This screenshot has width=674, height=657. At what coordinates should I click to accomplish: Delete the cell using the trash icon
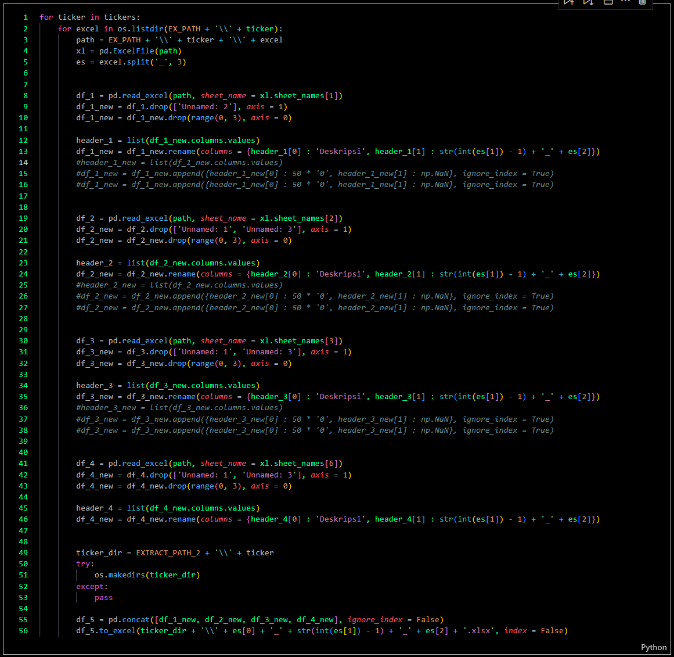click(x=642, y=2)
